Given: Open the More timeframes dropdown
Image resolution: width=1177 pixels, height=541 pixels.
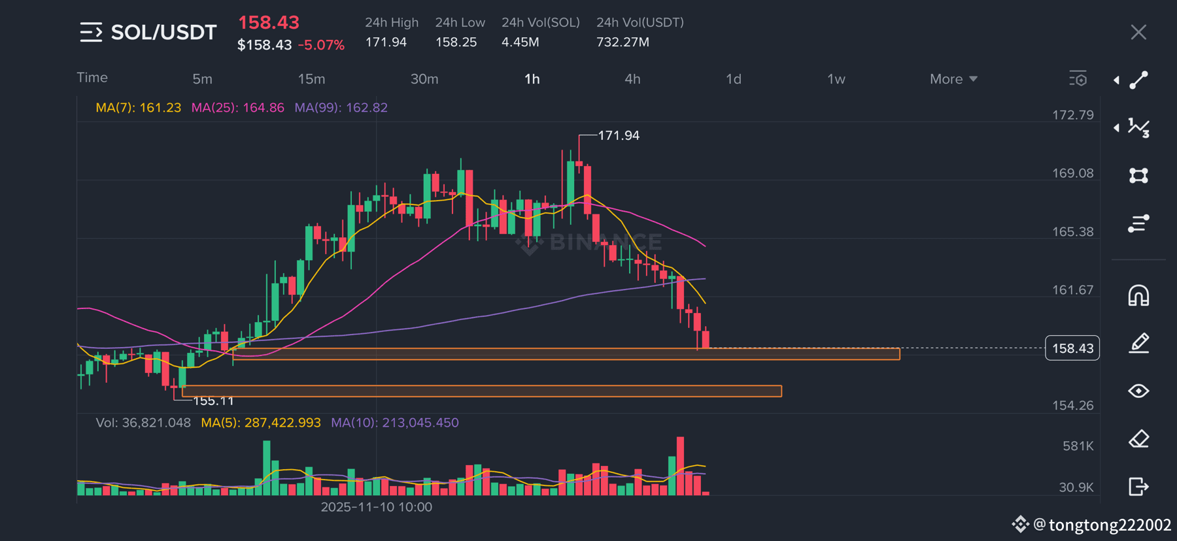Looking at the screenshot, I should pos(953,79).
